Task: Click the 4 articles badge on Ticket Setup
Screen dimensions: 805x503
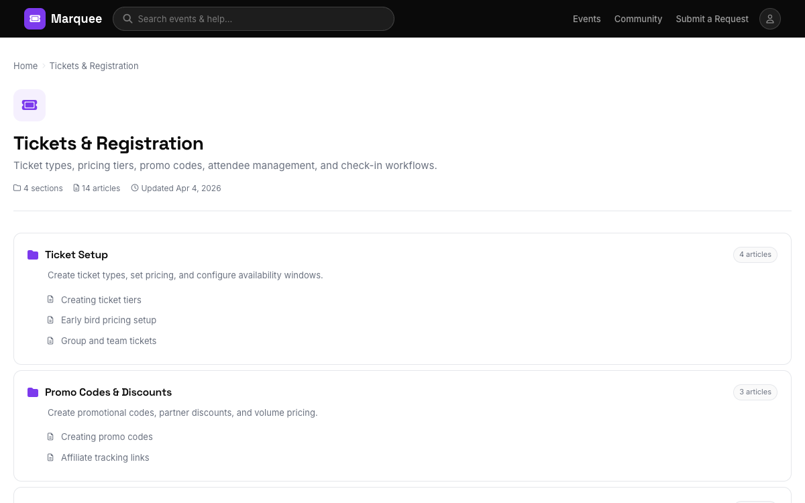Action: pos(755,255)
